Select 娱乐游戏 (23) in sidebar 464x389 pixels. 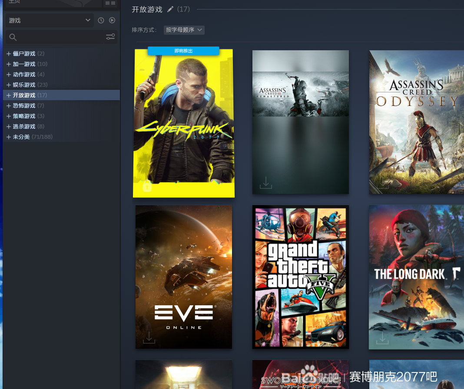(x=61, y=85)
